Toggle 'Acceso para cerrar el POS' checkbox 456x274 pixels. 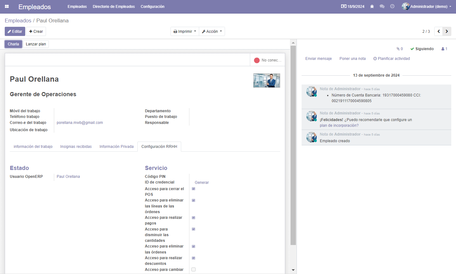click(193, 189)
